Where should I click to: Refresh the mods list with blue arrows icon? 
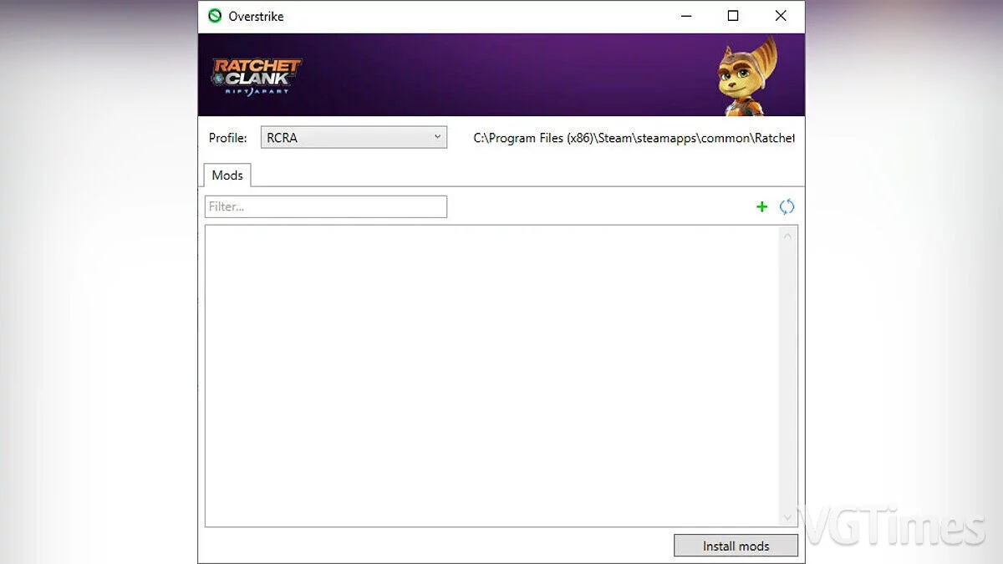787,206
